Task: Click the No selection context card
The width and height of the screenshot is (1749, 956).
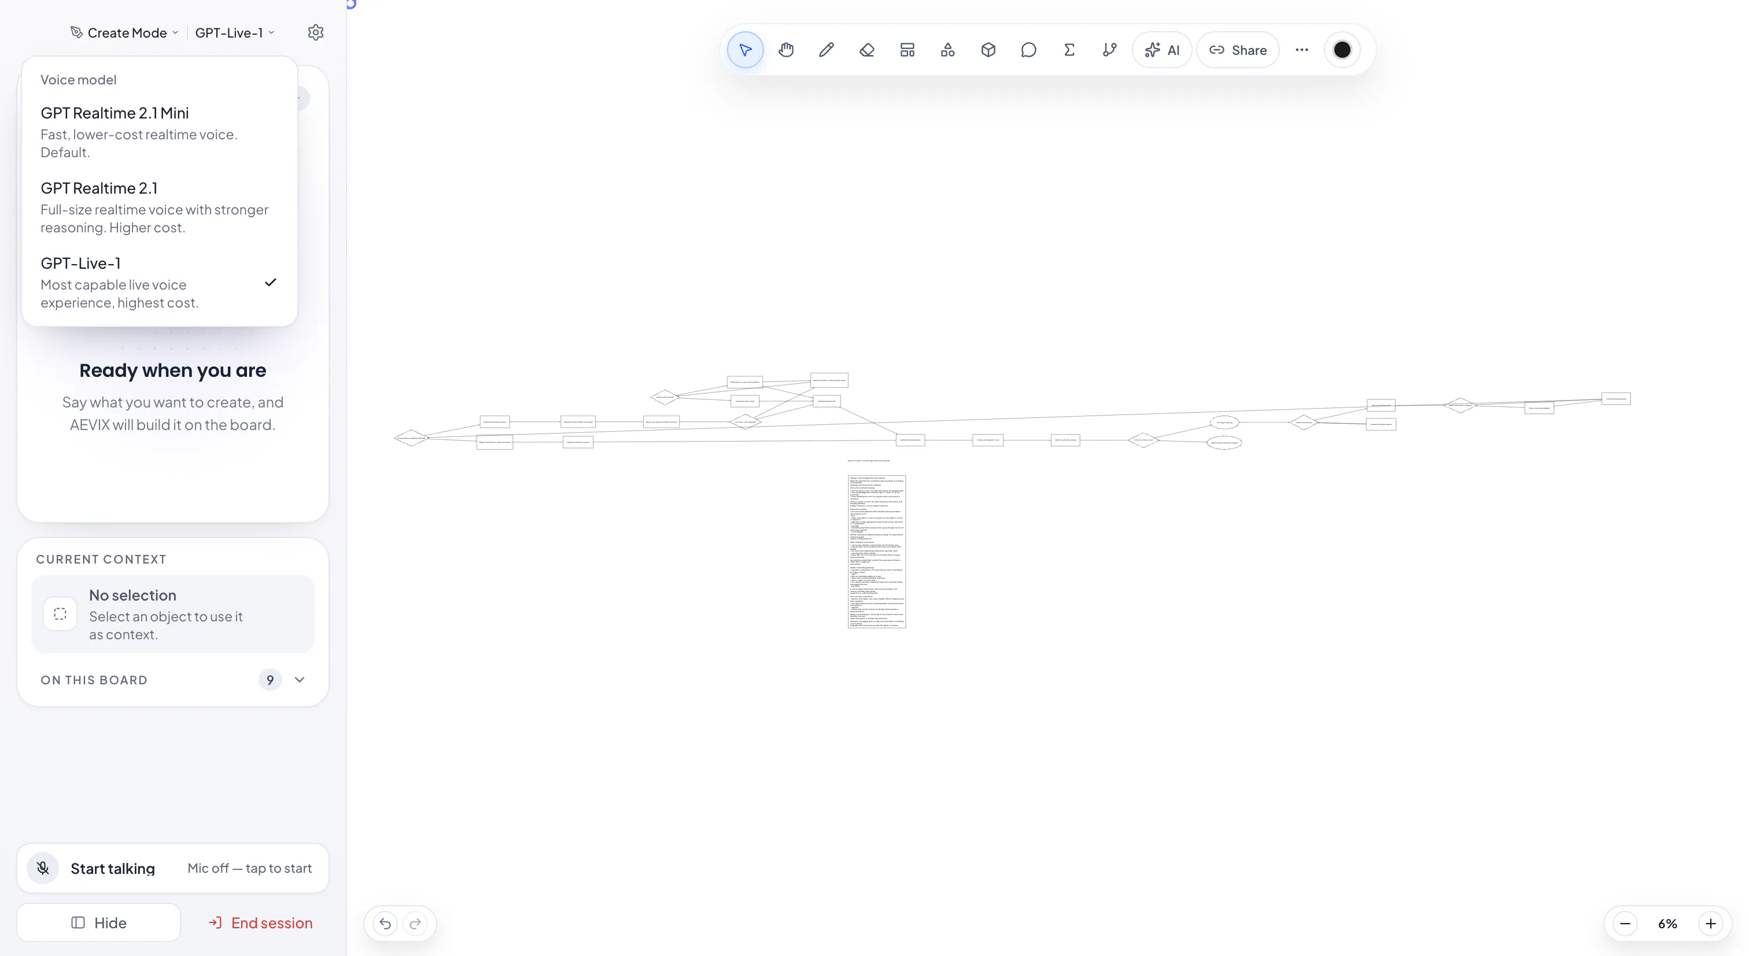Action: coord(172,614)
